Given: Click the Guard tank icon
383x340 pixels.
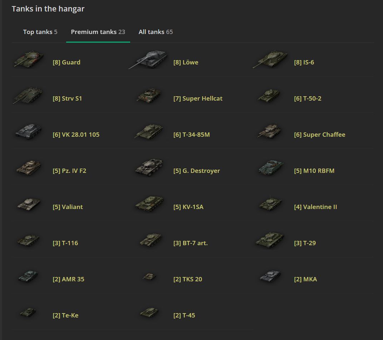Looking at the screenshot, I should point(29,59).
